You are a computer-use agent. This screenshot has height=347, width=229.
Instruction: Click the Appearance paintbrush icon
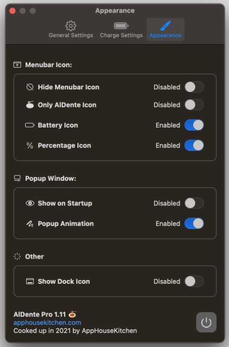tap(165, 26)
